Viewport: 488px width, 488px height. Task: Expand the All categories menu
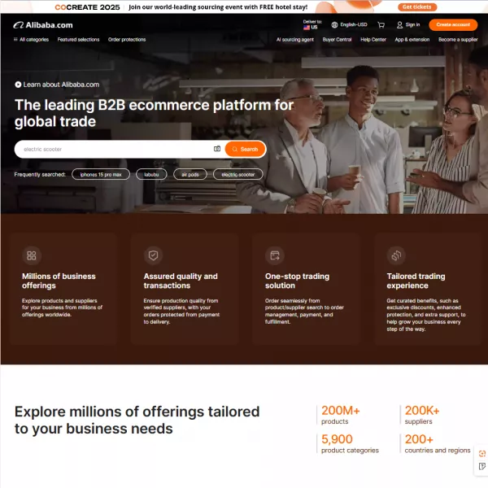coord(31,40)
